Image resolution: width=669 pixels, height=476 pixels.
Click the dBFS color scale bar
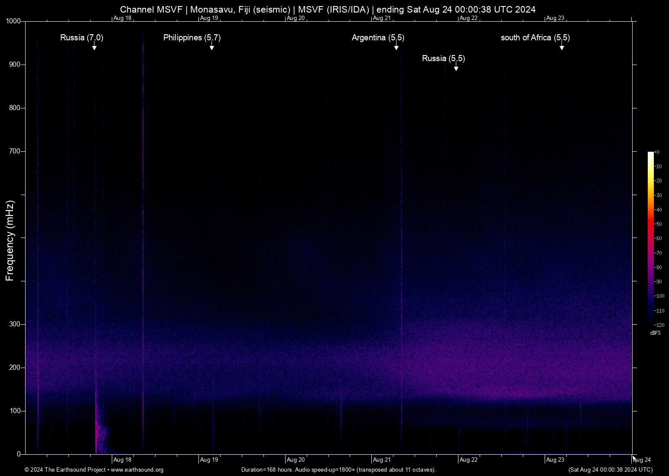pyautogui.click(x=650, y=238)
